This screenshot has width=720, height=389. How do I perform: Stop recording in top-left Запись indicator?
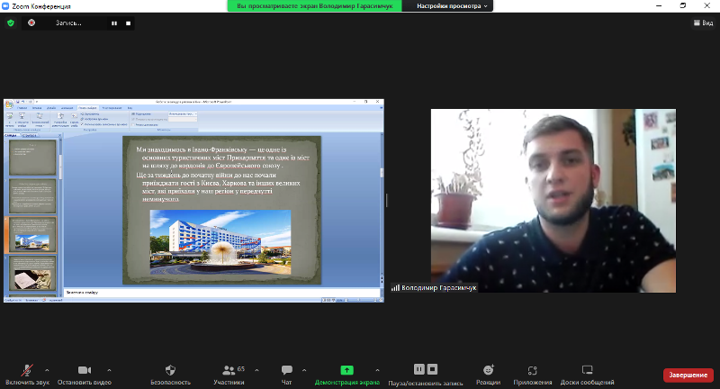point(128,23)
